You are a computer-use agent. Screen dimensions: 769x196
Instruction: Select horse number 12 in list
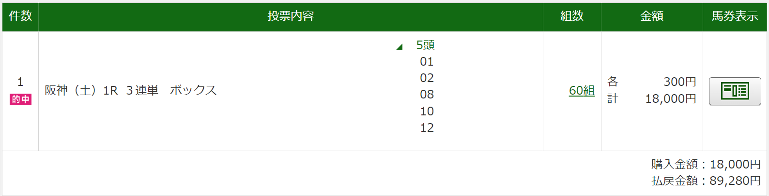[427, 128]
